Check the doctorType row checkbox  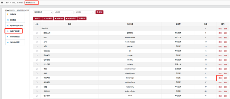pos(37,78)
